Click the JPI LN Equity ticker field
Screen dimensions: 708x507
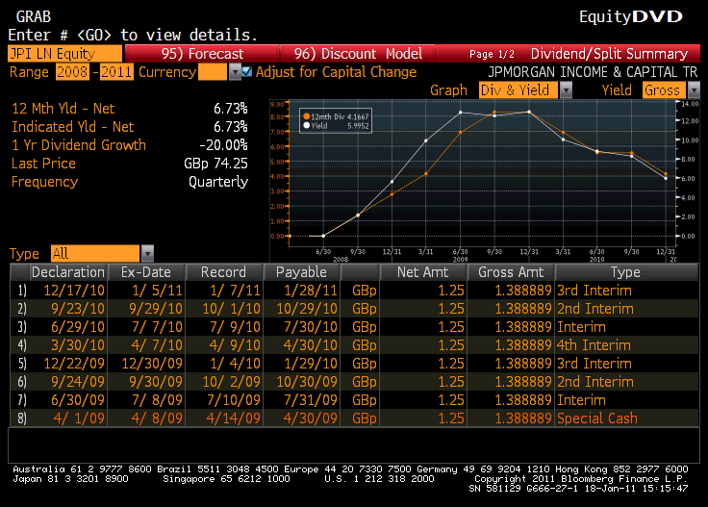tap(64, 54)
